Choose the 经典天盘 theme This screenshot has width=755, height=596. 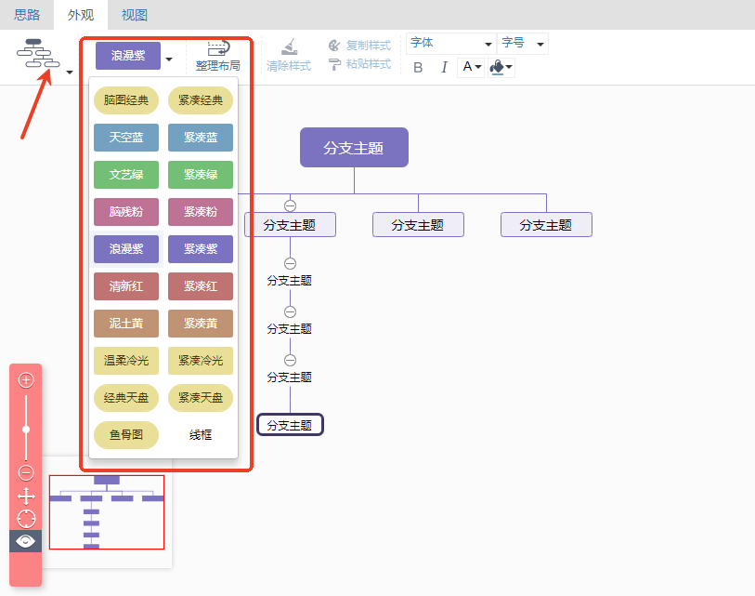pyautogui.click(x=126, y=398)
